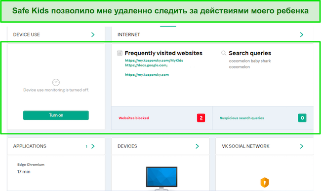Click the green suspicious queries count badge
321x191 pixels.
click(302, 118)
